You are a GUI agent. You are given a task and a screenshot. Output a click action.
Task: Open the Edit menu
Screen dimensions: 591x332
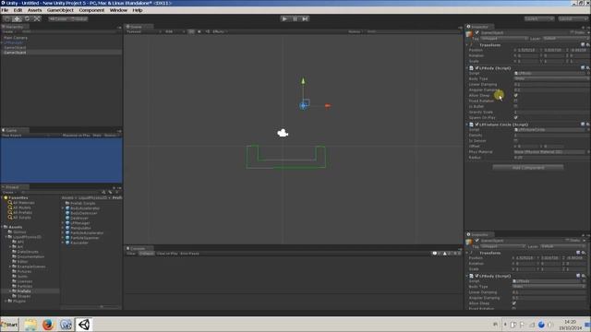(18, 10)
